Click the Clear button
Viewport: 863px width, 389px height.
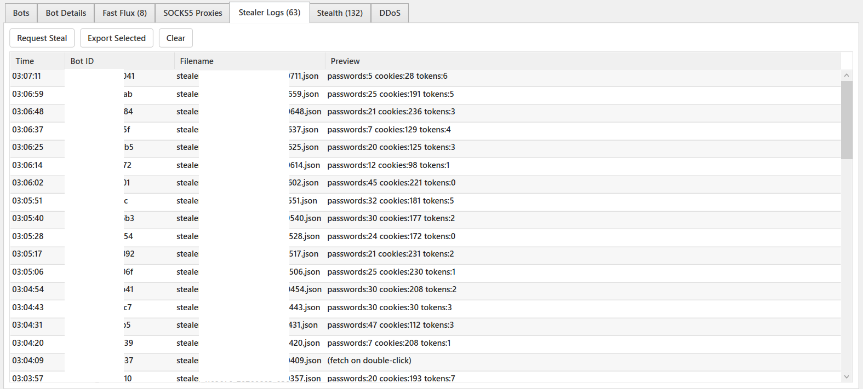176,38
